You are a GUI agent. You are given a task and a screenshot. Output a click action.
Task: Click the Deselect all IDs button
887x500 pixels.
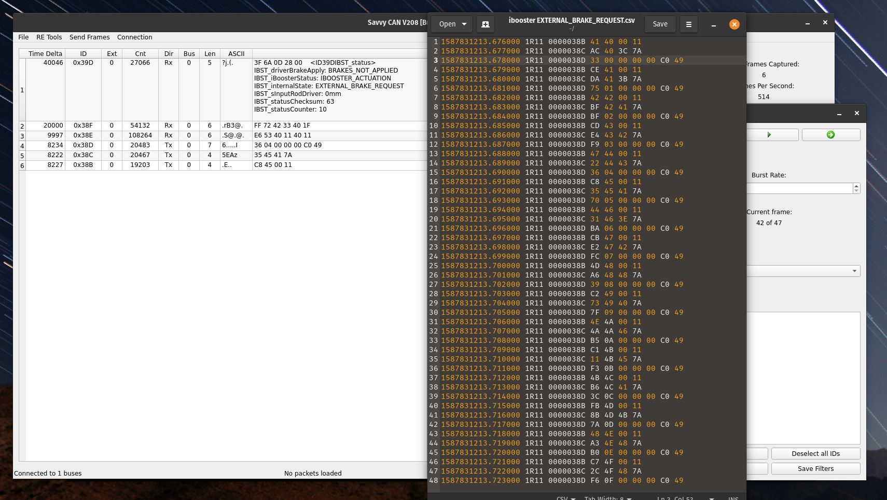coord(815,454)
